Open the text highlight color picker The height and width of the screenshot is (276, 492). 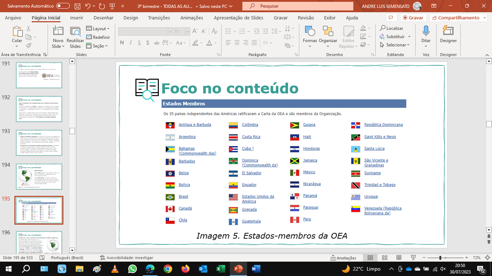click(196, 43)
